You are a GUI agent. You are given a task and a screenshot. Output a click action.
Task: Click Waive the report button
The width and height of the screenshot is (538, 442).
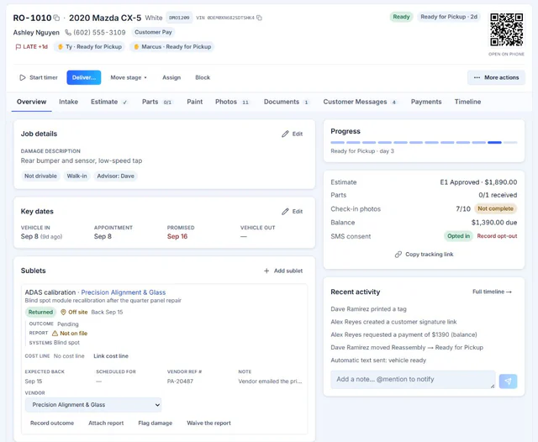click(208, 424)
